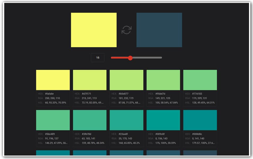The image size is (253, 159).
Task: Select the #008d8c color block
Action: pos(200,120)
